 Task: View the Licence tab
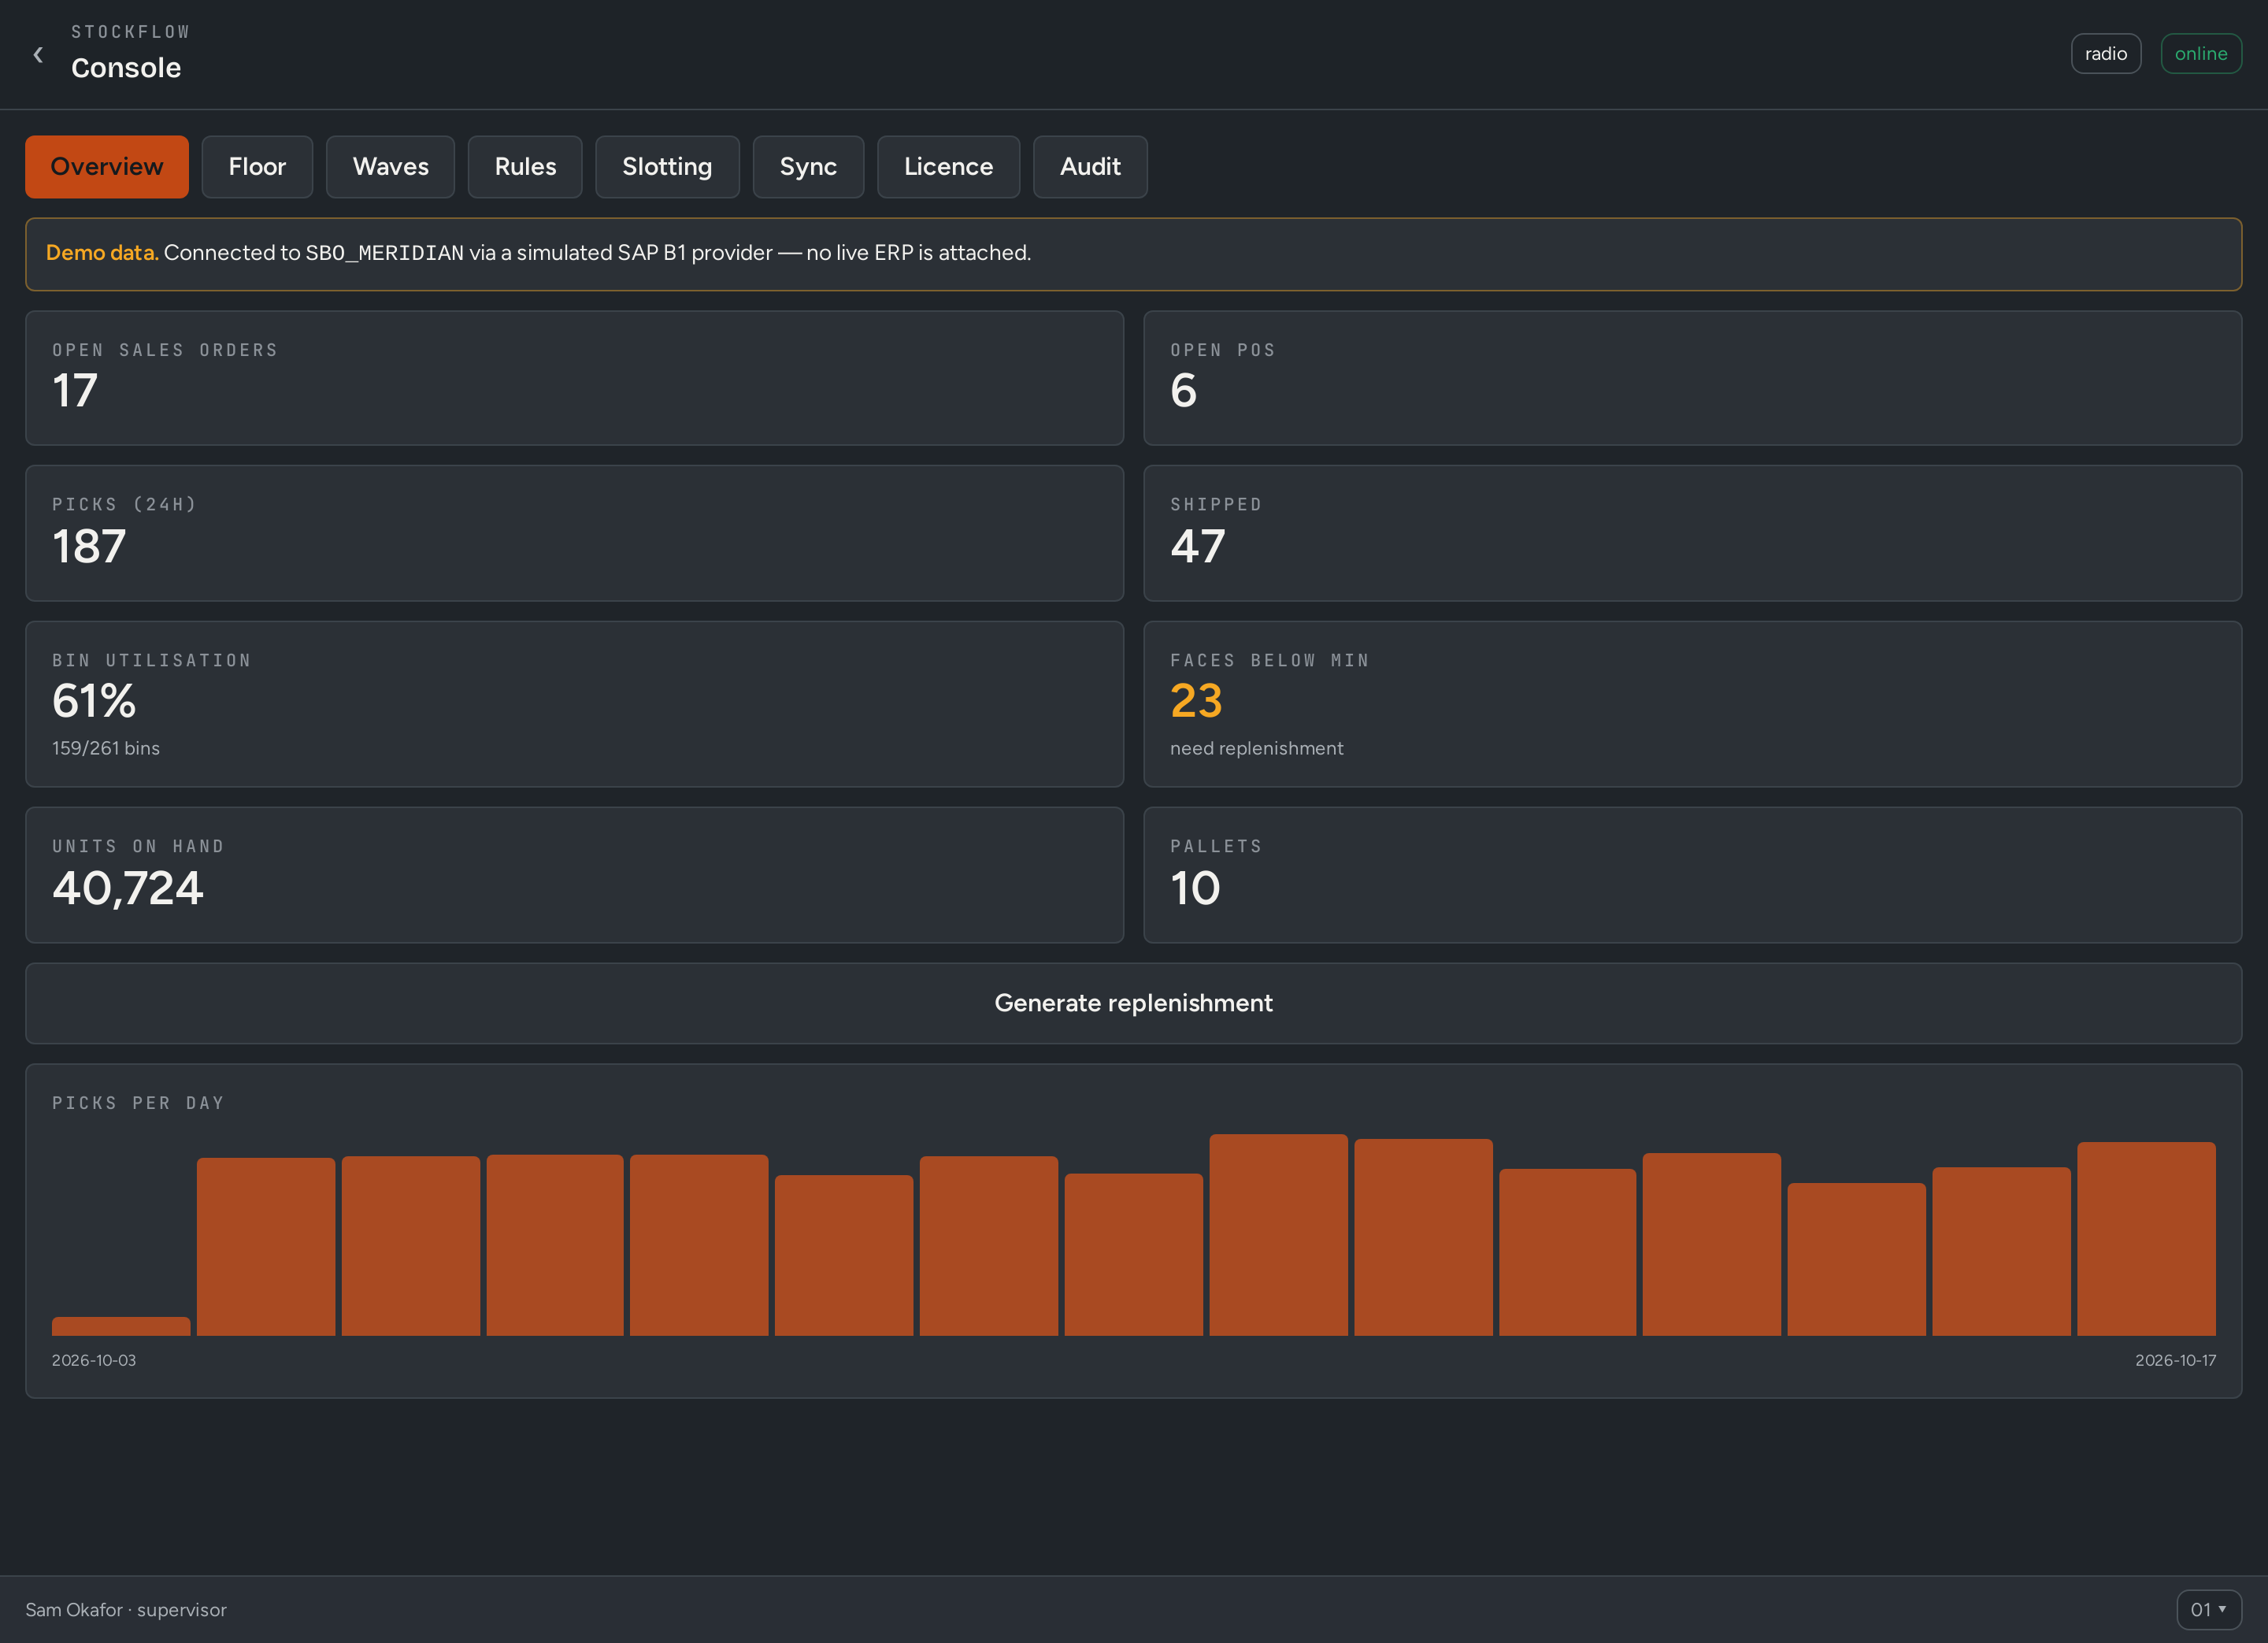948,167
